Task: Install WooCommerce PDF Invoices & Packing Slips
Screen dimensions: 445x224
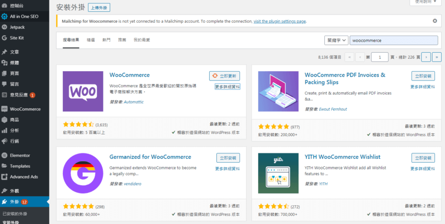Action: click(423, 76)
